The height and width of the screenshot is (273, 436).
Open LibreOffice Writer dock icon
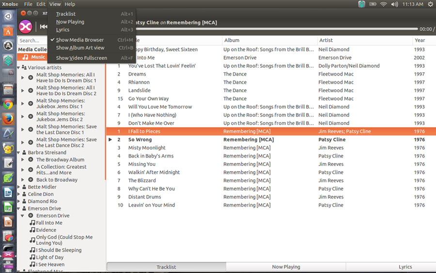(x=8, y=193)
